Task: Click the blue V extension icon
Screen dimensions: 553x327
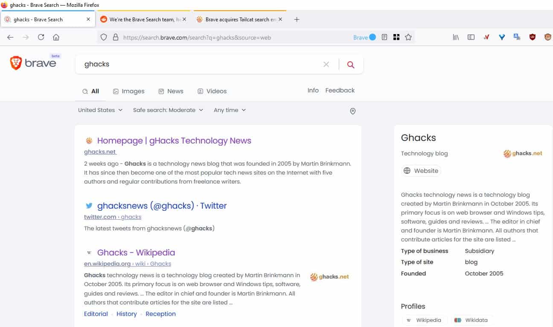Action: [x=502, y=37]
